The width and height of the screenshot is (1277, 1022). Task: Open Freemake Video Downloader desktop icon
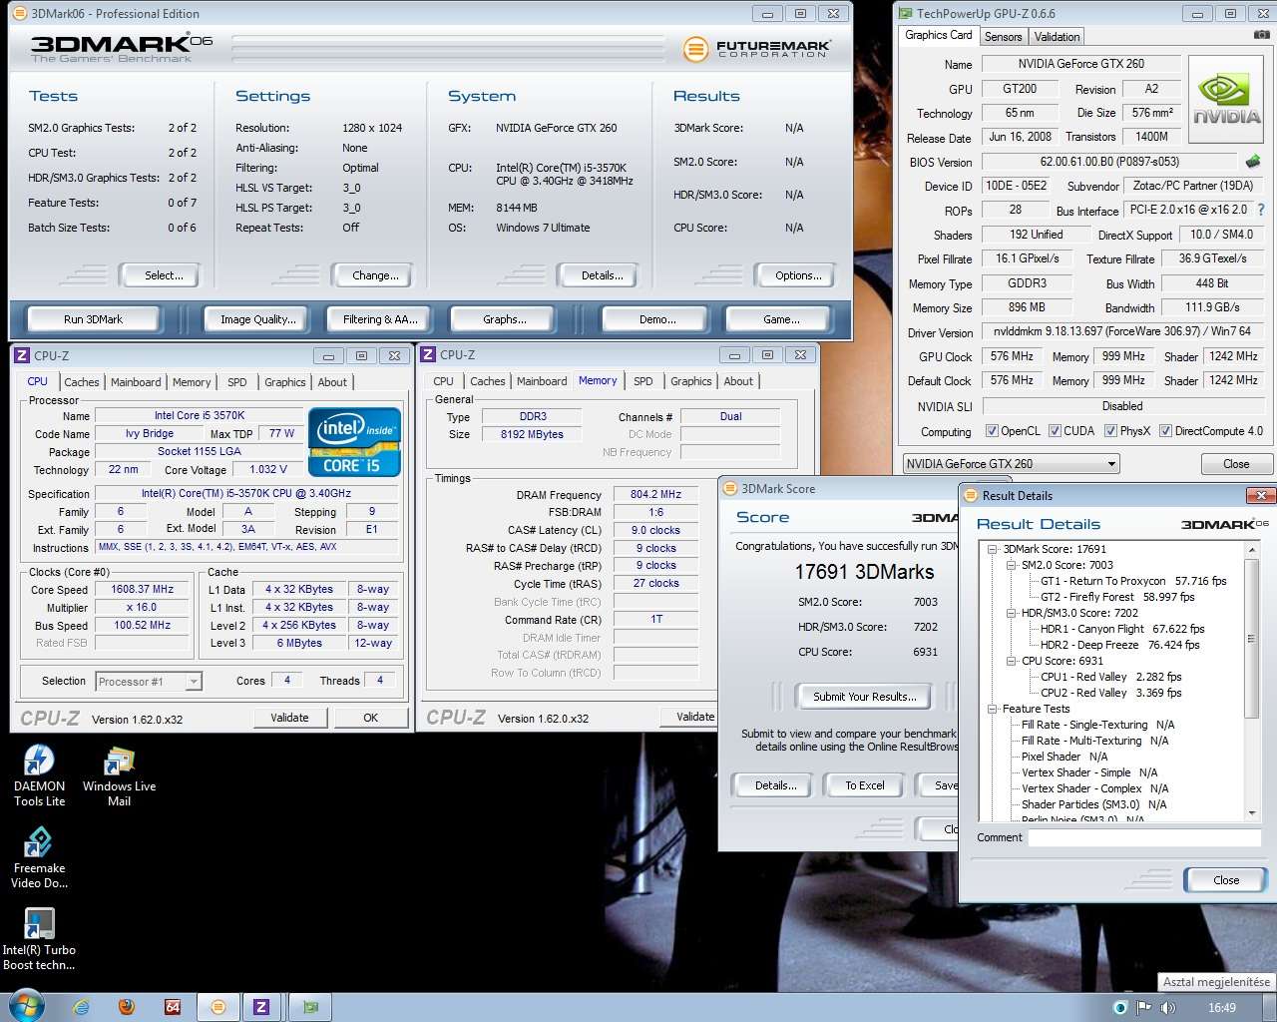[x=39, y=857]
